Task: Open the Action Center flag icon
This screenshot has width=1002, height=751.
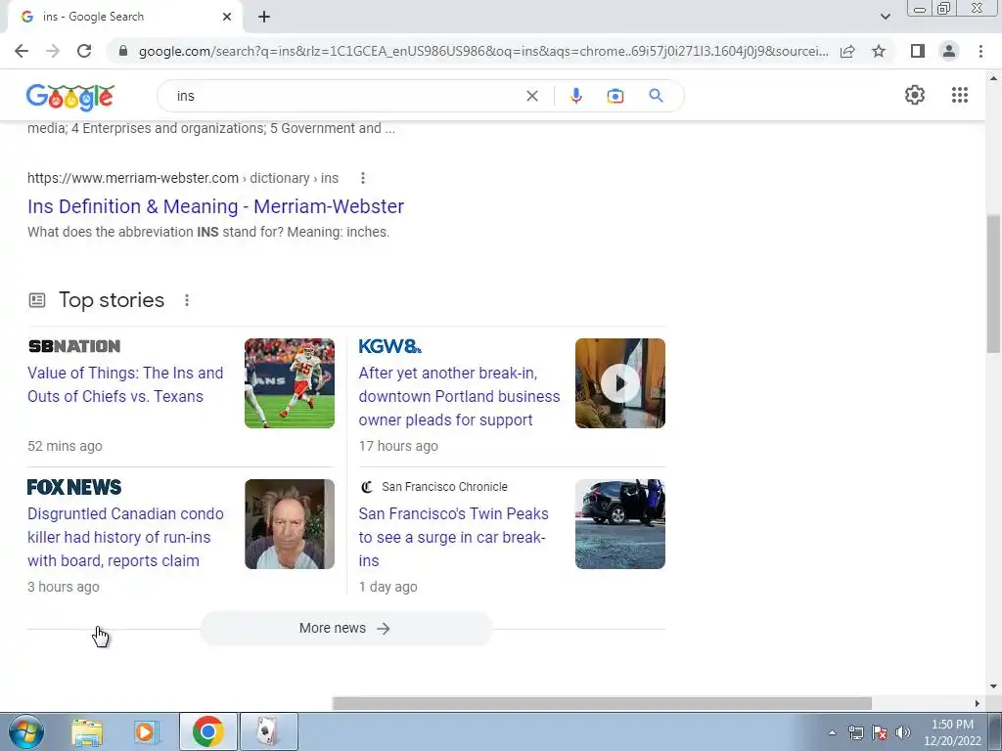Action: pos(880,732)
